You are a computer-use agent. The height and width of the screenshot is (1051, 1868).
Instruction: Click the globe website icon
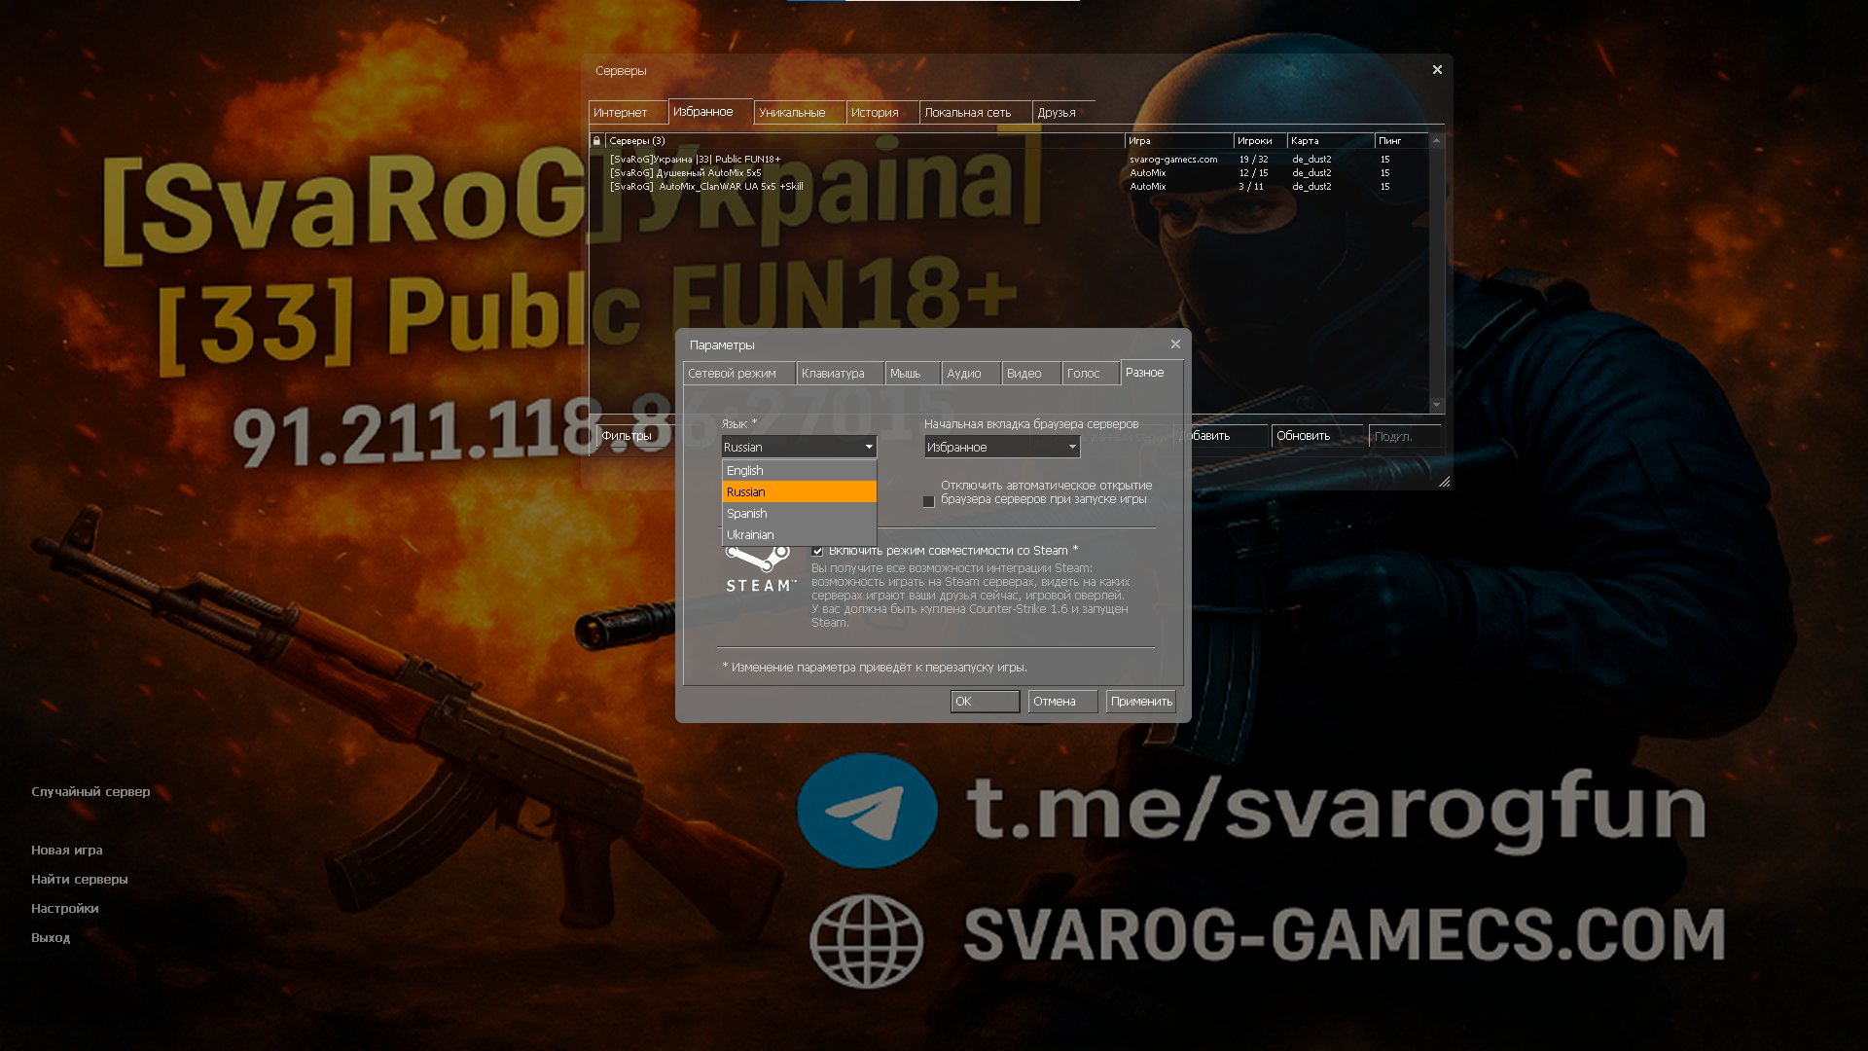pos(867,939)
